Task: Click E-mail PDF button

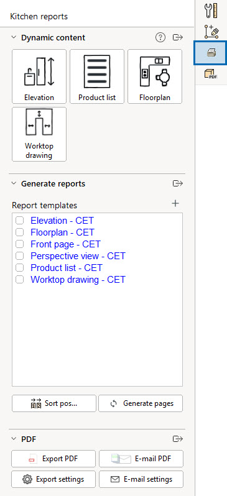Action: coord(141,459)
